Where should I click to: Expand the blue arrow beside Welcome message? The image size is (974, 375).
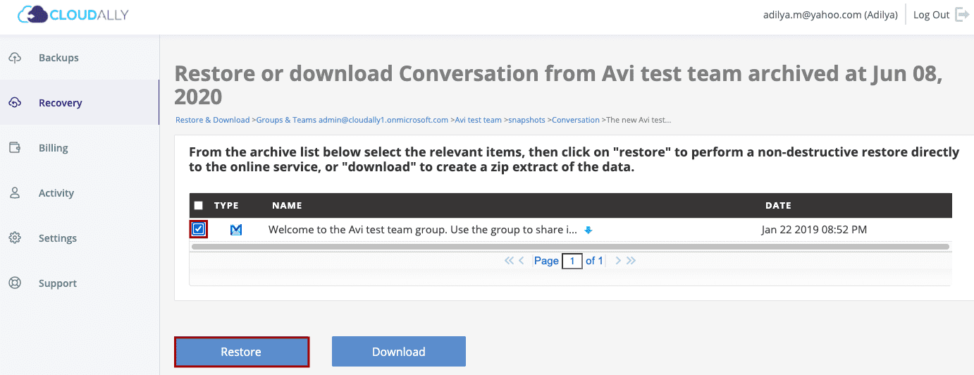pos(588,230)
